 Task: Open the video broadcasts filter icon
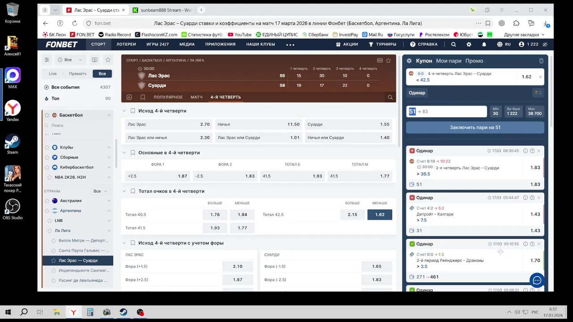click(x=94, y=59)
